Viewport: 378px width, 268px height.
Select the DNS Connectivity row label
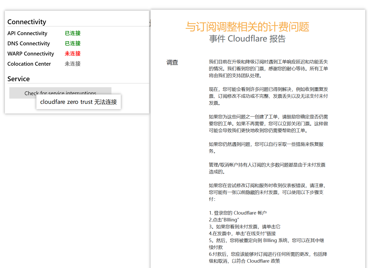(x=28, y=44)
